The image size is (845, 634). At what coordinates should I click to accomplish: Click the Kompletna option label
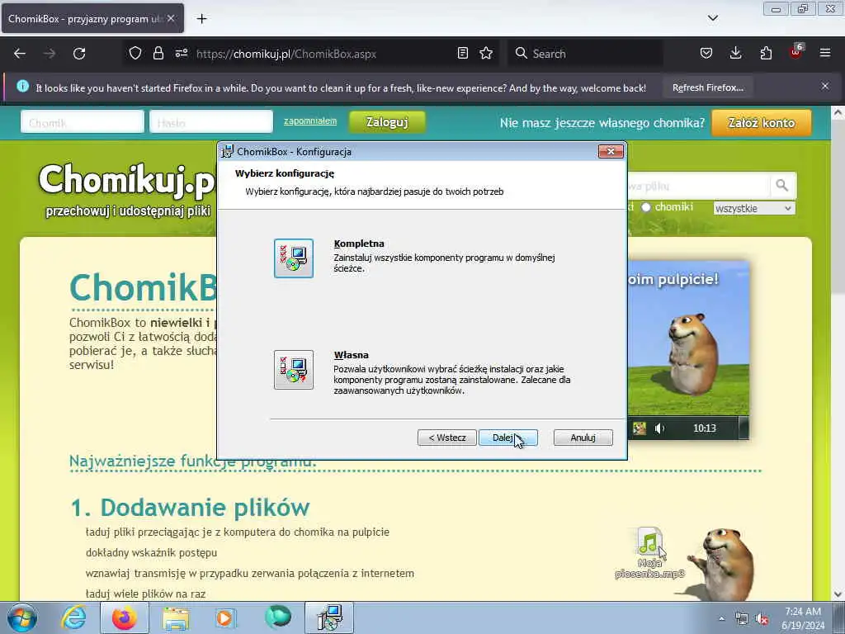(x=359, y=244)
